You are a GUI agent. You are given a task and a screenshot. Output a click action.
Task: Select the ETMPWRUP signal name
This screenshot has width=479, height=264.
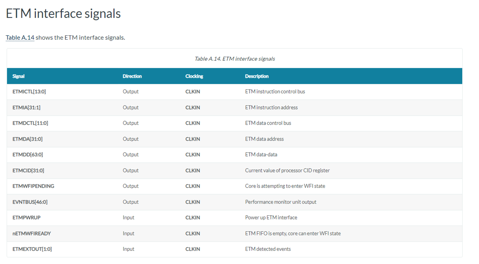(x=27, y=218)
